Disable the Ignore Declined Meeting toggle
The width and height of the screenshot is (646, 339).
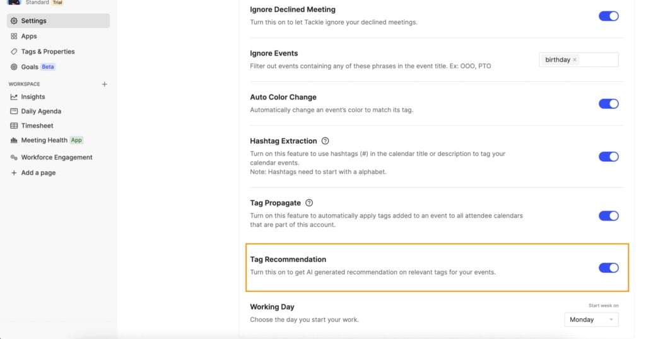pyautogui.click(x=609, y=16)
